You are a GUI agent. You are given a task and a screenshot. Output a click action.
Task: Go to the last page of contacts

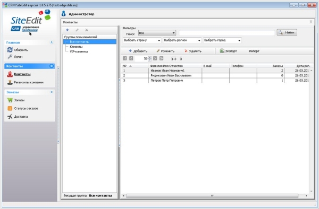point(161,58)
